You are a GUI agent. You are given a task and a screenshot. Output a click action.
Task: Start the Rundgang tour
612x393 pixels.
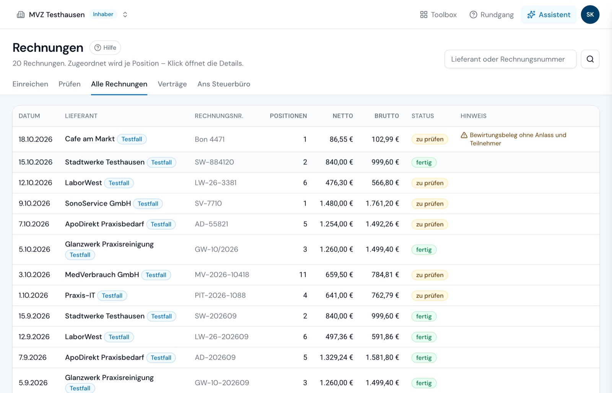pyautogui.click(x=492, y=15)
